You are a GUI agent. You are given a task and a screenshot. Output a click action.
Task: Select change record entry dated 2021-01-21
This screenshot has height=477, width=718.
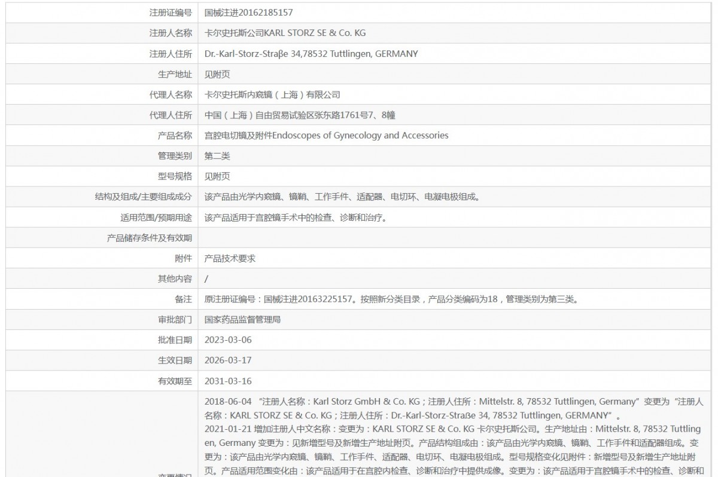(x=454, y=451)
